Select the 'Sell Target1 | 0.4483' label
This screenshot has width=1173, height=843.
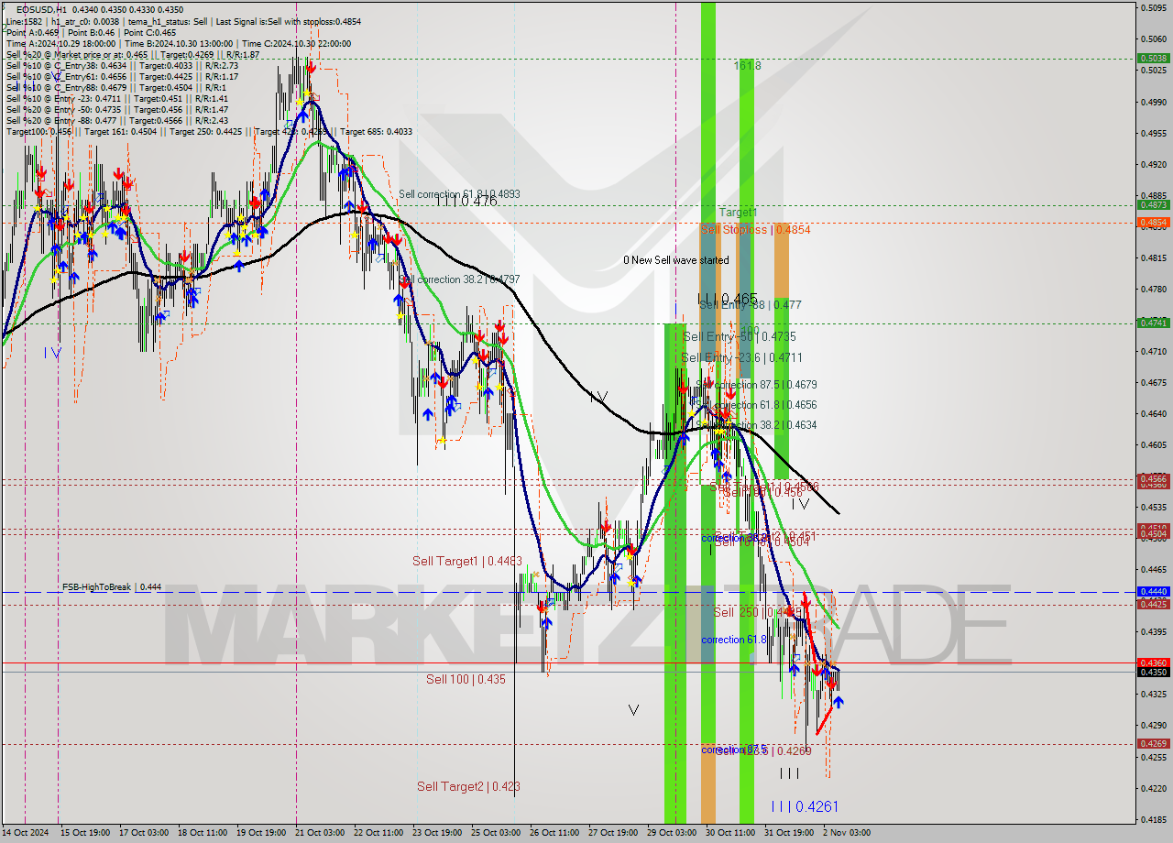click(467, 561)
